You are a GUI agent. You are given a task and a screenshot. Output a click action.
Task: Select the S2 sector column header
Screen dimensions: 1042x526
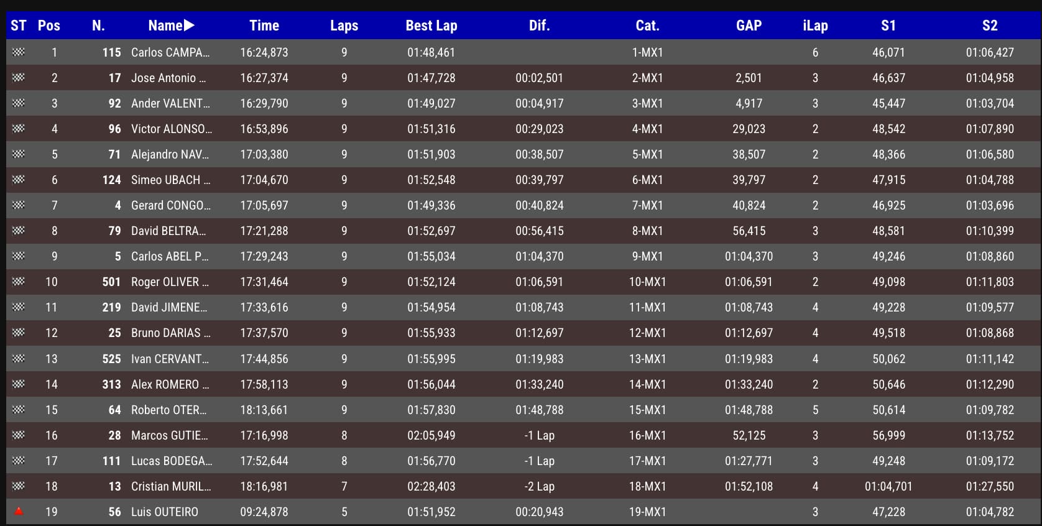(989, 25)
